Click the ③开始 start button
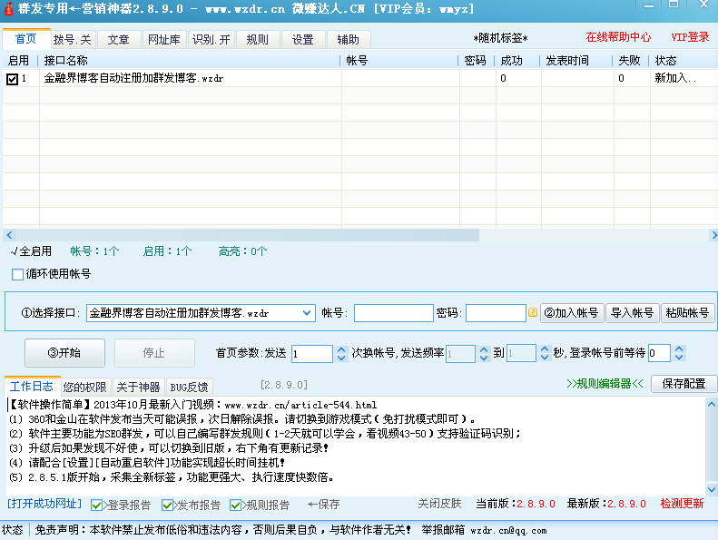The image size is (718, 540). click(64, 353)
